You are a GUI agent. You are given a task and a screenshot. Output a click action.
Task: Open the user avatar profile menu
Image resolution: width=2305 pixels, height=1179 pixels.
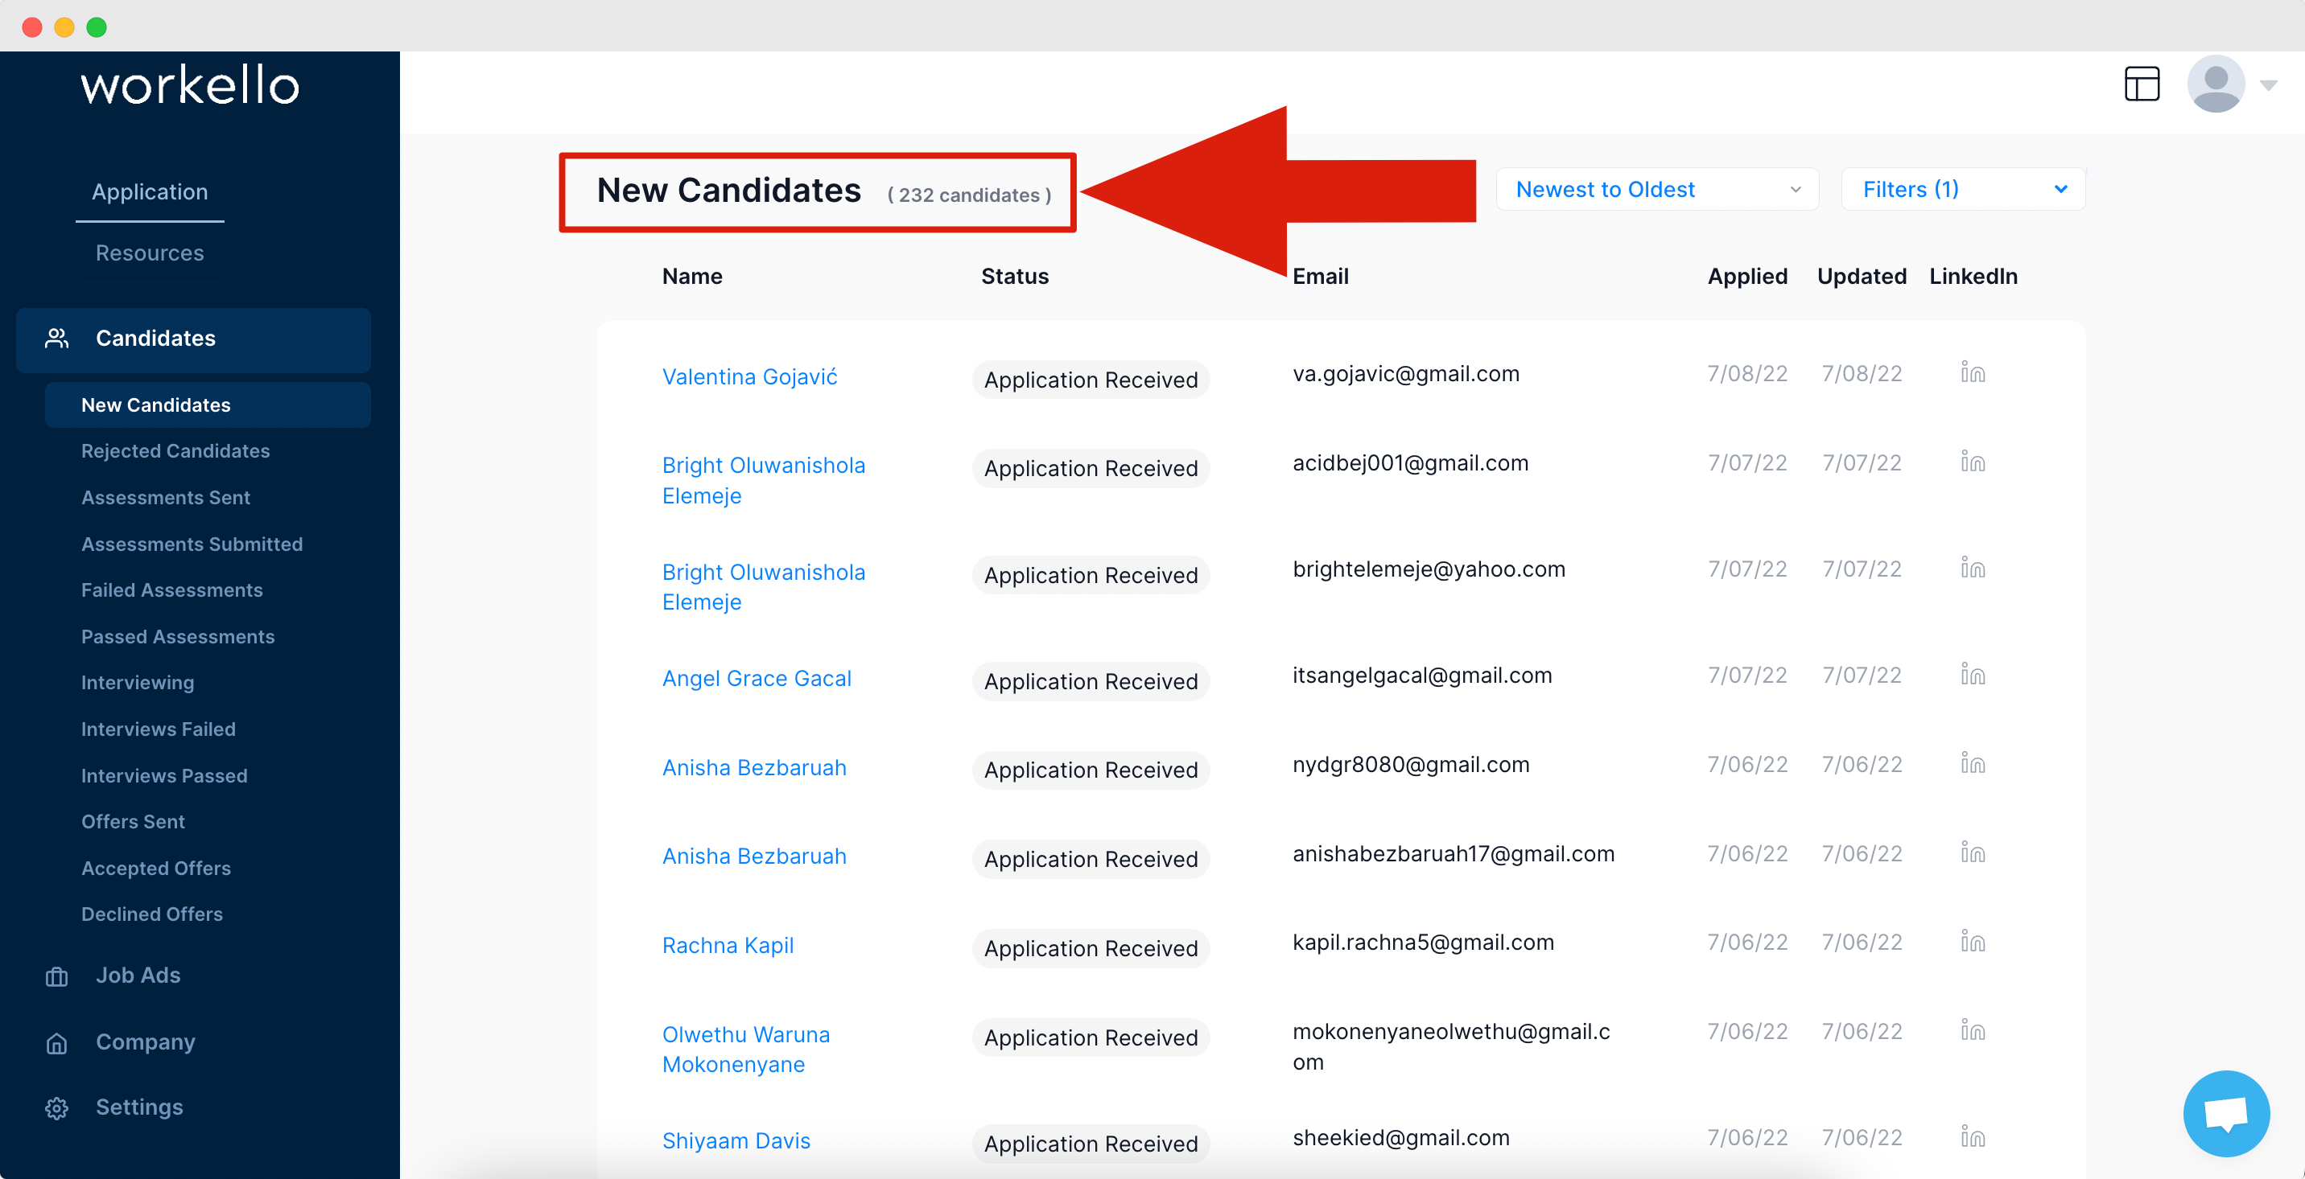click(x=2216, y=84)
